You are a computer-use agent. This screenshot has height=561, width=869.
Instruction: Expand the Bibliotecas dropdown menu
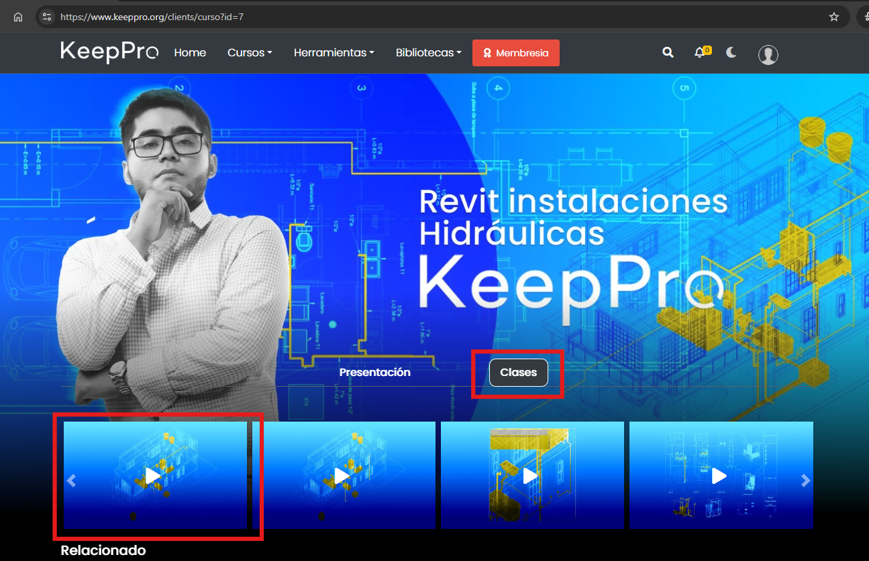click(x=429, y=52)
